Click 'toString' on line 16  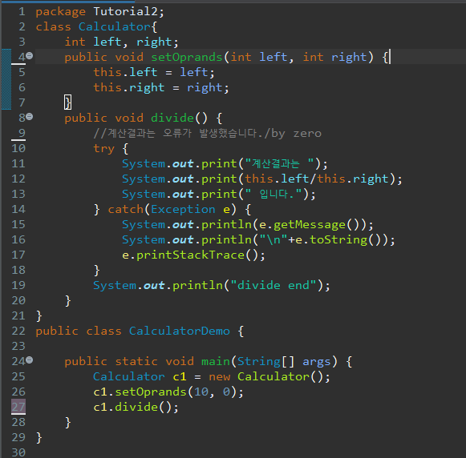338,240
